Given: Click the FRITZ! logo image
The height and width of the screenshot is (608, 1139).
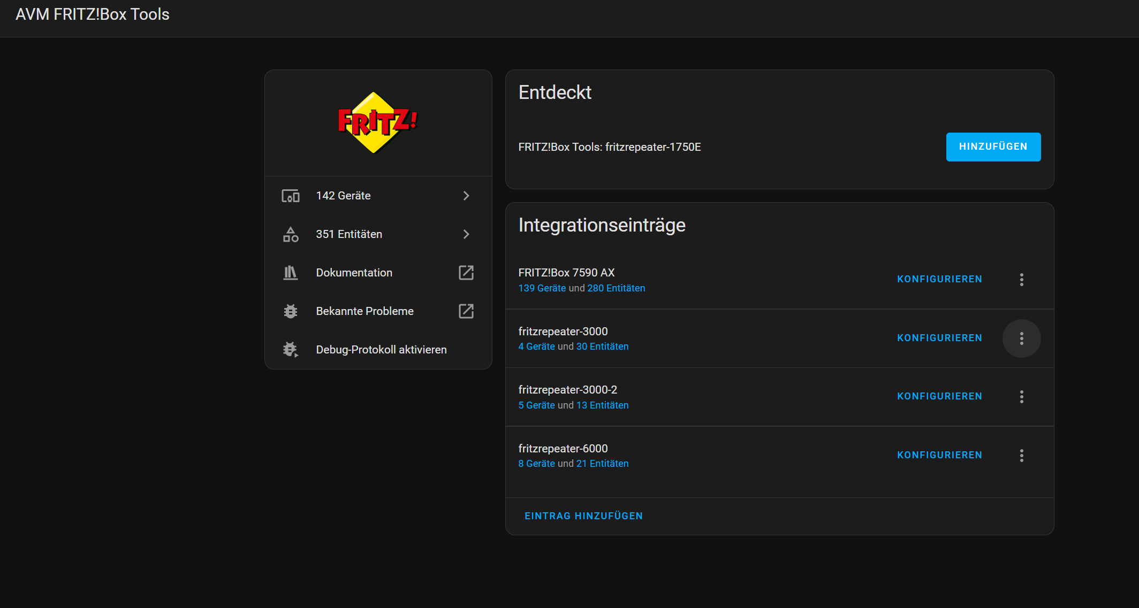Looking at the screenshot, I should pos(378,122).
